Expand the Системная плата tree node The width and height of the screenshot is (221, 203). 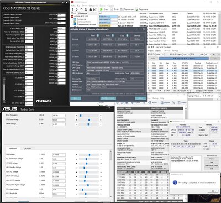point(72,22)
